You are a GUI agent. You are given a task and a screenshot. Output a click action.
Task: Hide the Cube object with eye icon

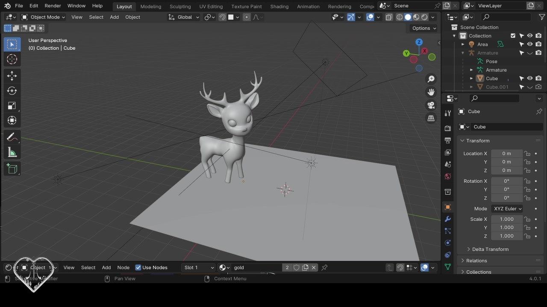[530, 78]
